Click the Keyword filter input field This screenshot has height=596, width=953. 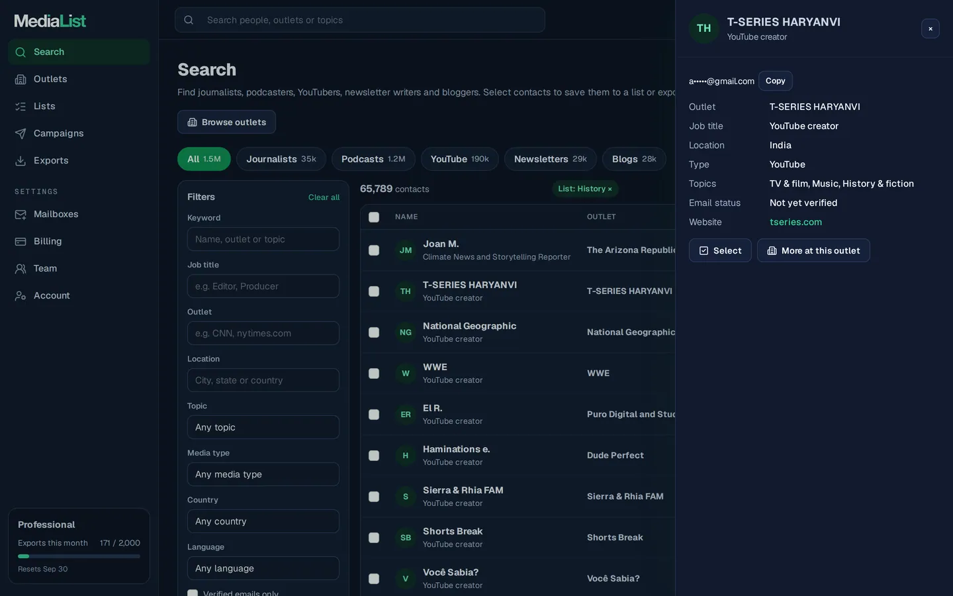tap(263, 239)
